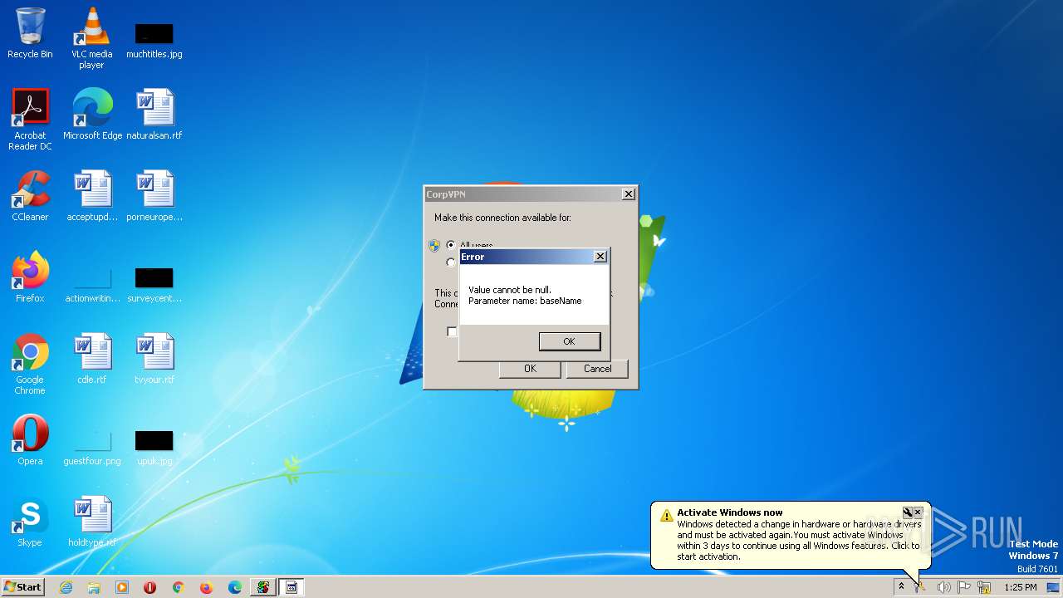Launch Edge from the taskbar
The width and height of the screenshot is (1063, 598).
(235, 587)
